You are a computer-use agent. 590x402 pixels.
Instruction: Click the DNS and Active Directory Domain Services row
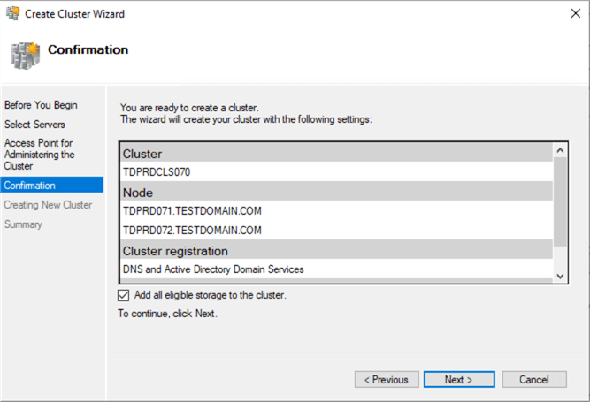pos(213,269)
